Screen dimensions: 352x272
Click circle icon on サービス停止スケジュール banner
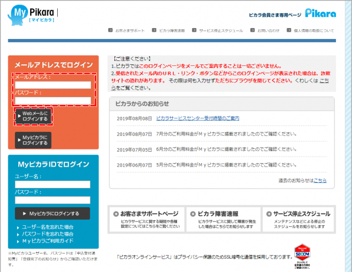(269, 214)
